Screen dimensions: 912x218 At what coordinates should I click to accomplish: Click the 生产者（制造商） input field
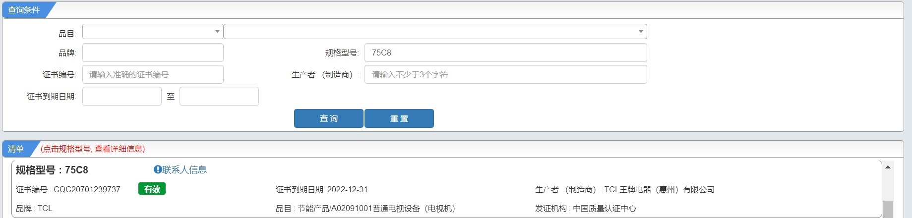[x=506, y=74]
